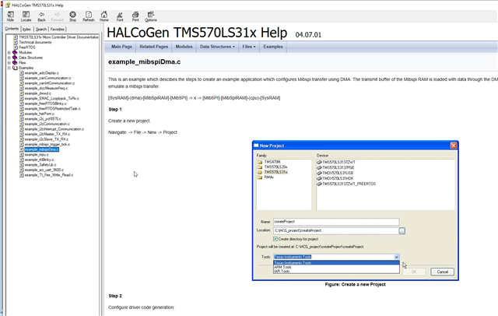Open example_TI_Fee_Write_Read.c in the tree
Image resolution: width=498 pixels, height=316 pixels.
pos(49,175)
